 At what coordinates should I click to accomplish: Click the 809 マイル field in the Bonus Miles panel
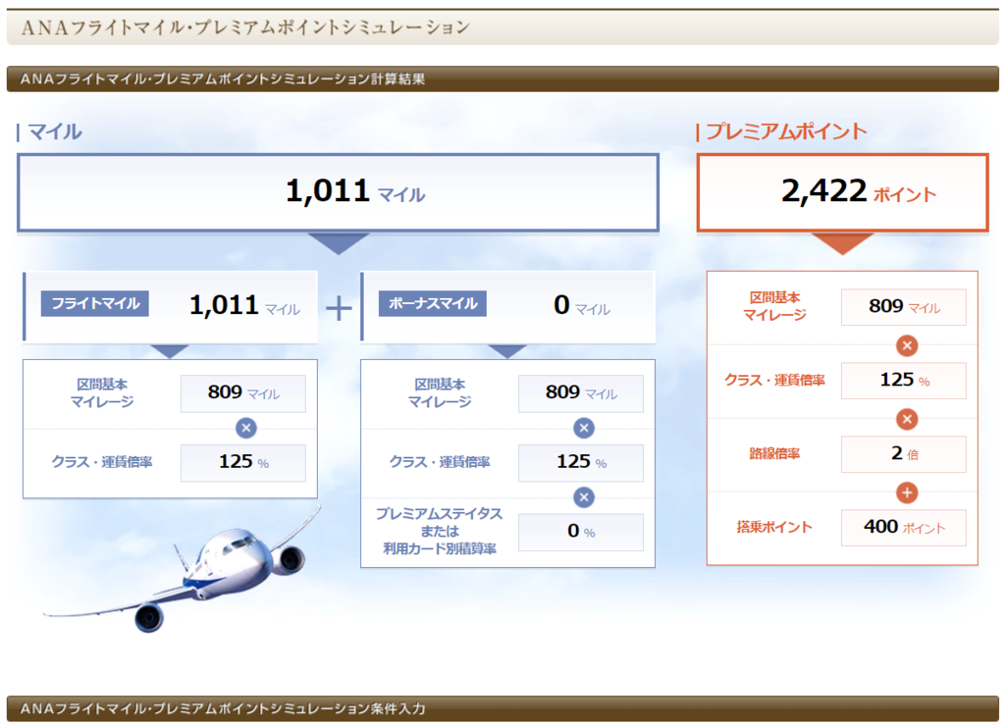coord(581,393)
